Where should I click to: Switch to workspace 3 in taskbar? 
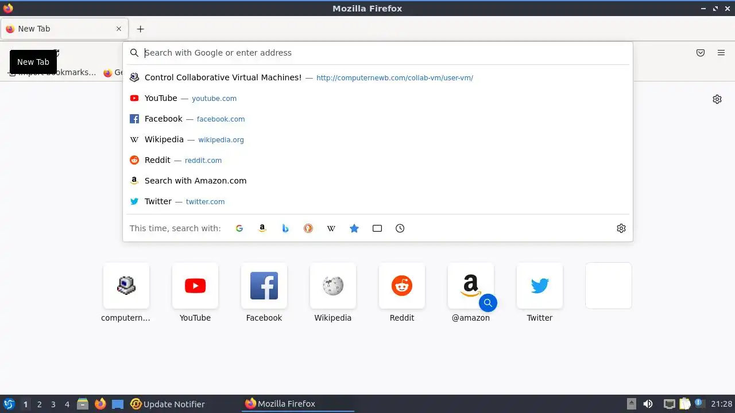pos(53,404)
